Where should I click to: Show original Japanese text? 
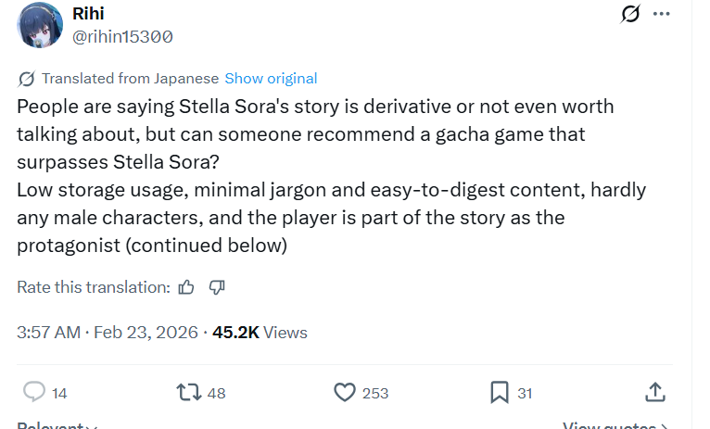click(x=271, y=79)
